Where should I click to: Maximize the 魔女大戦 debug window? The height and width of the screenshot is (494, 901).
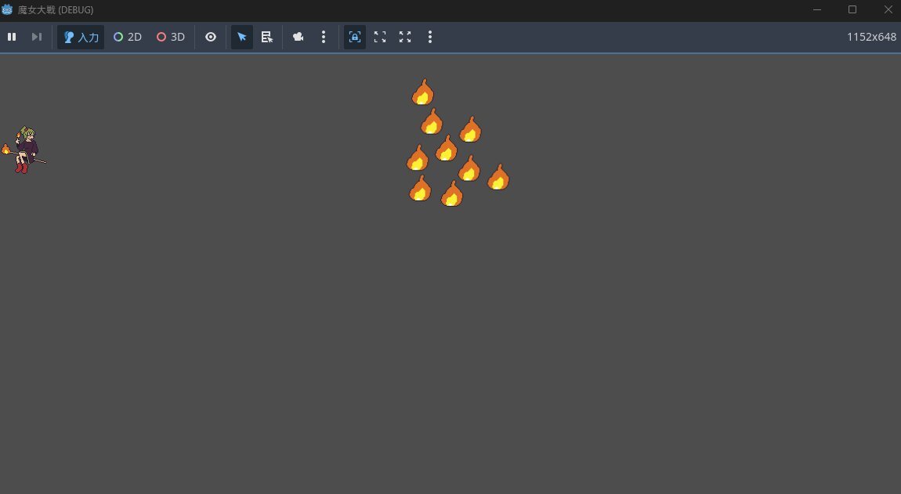pos(852,9)
